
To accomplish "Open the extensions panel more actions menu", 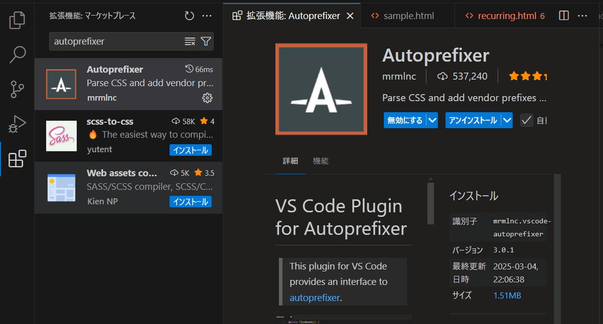I will click(x=207, y=16).
